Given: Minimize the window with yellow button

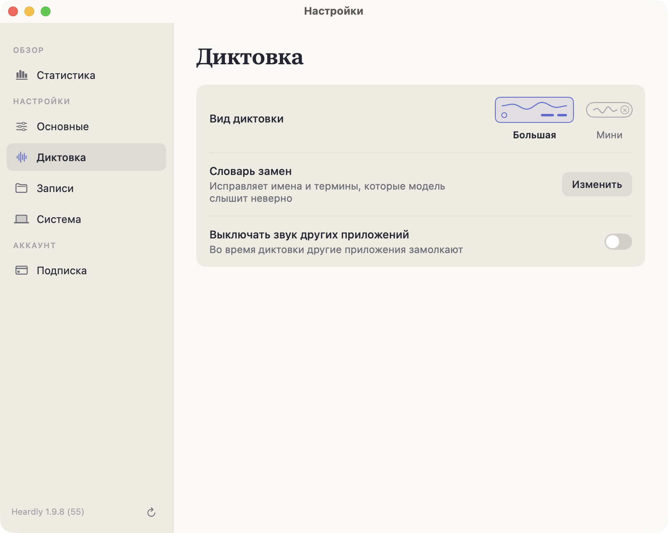Looking at the screenshot, I should pos(29,11).
